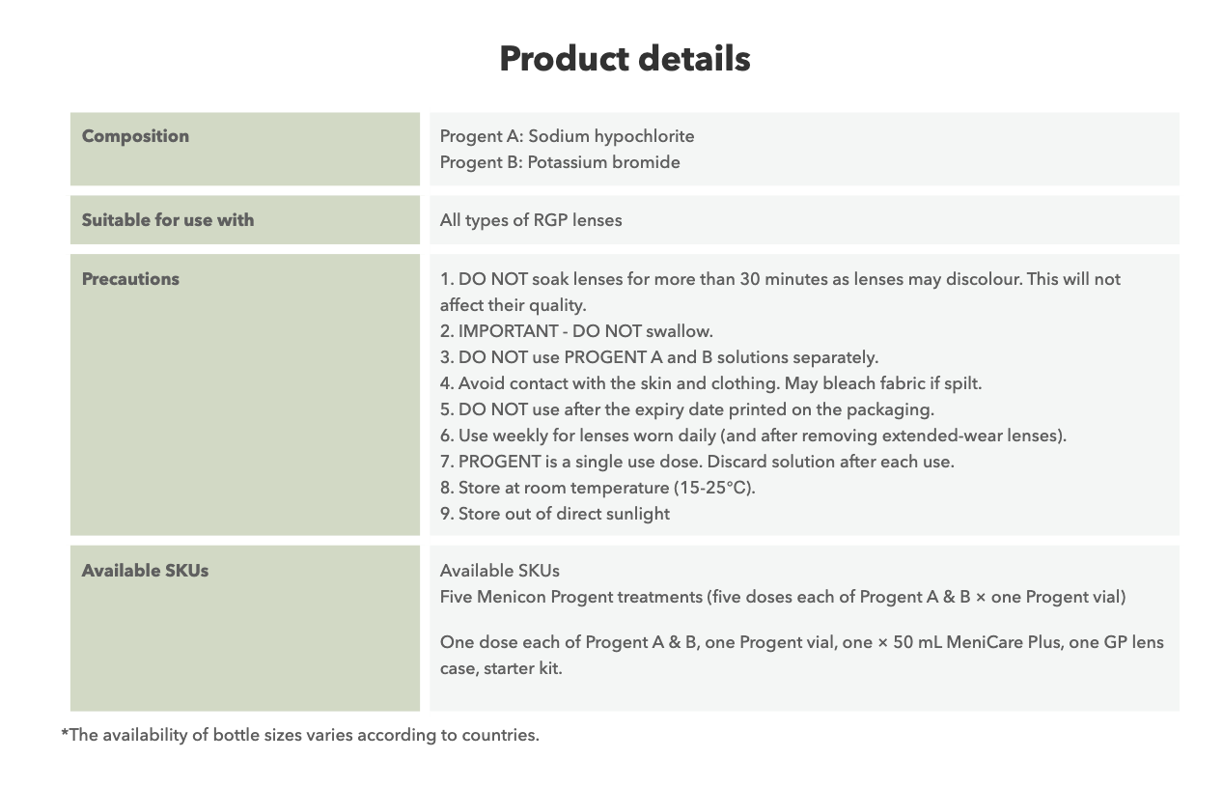The image size is (1223, 788).
Task: Select the Composition row label
Action: (135, 136)
